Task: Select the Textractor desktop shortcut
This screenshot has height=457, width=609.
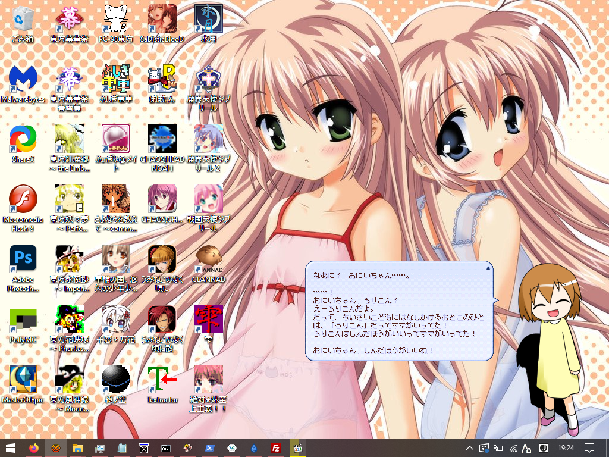Action: [x=162, y=385]
